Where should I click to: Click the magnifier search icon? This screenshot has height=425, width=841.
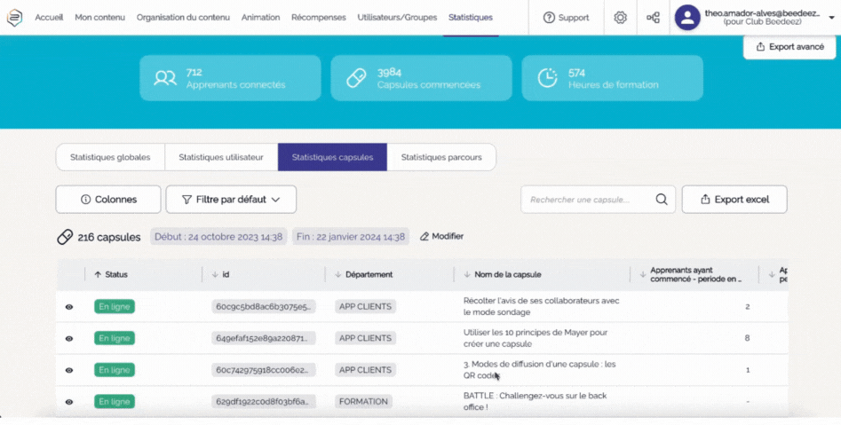coord(661,200)
